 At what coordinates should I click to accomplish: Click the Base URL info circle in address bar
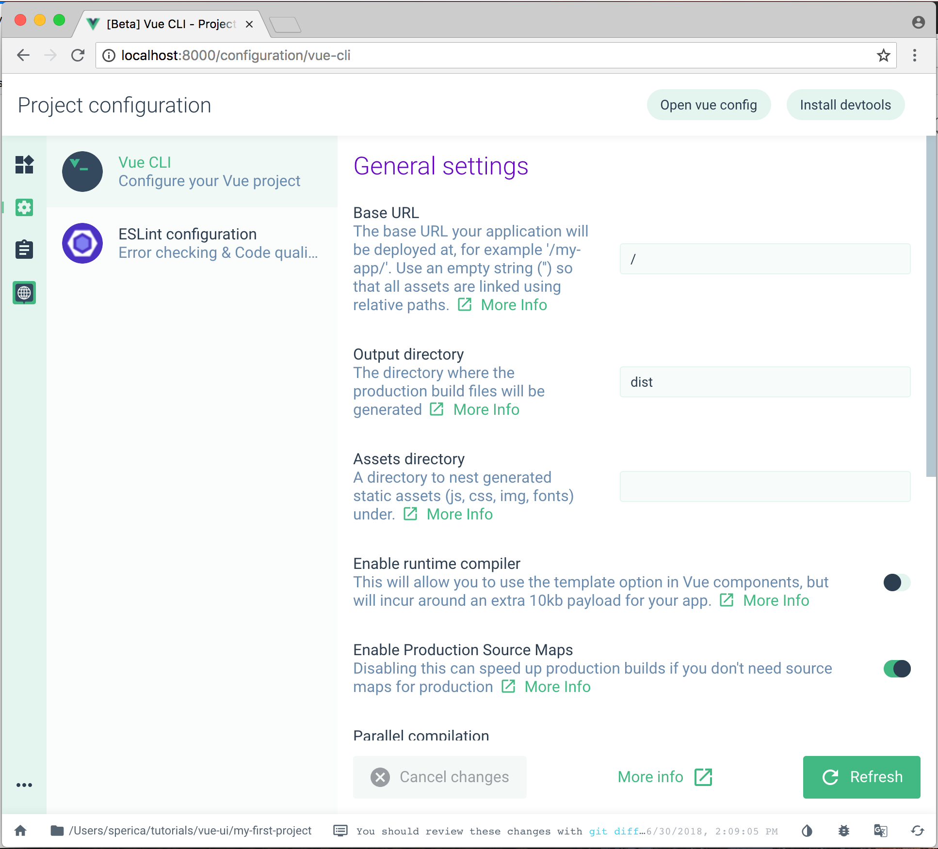coord(108,55)
